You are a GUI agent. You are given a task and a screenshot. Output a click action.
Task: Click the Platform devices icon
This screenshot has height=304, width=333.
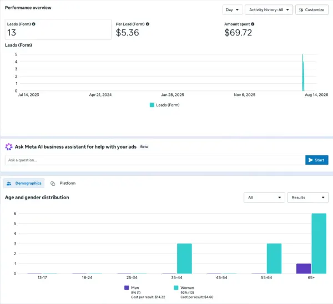53,184
